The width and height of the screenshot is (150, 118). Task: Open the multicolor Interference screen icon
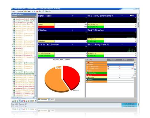(x=18, y=101)
